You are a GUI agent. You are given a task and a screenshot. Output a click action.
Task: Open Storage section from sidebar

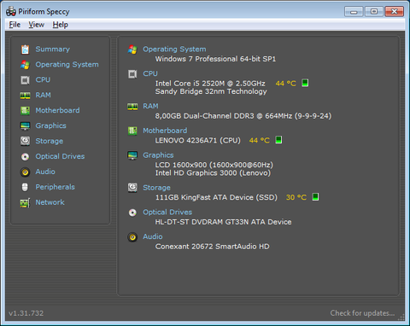[x=50, y=141]
